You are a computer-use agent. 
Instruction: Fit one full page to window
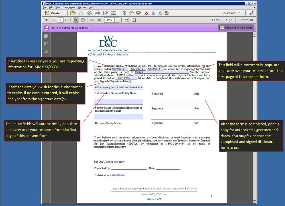point(134,20)
